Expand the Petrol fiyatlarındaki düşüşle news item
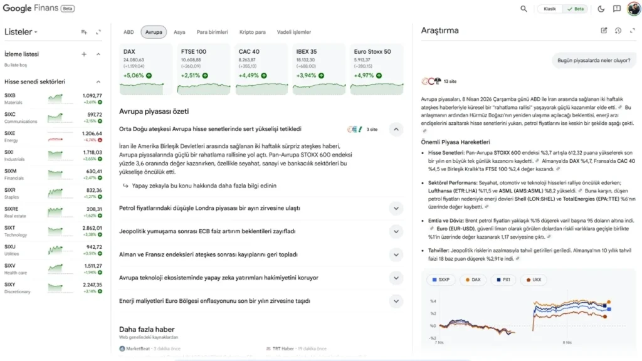The height and width of the screenshot is (361, 642). (396, 208)
